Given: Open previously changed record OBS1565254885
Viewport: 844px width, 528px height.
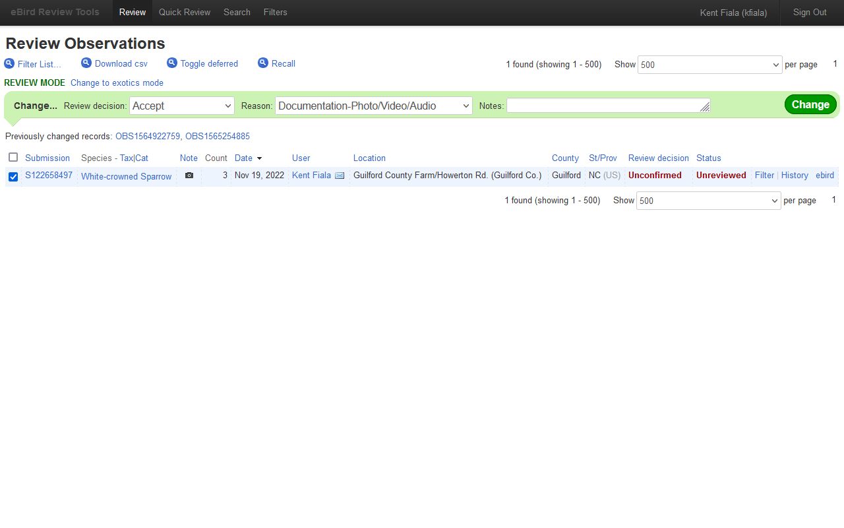Looking at the screenshot, I should (x=218, y=137).
